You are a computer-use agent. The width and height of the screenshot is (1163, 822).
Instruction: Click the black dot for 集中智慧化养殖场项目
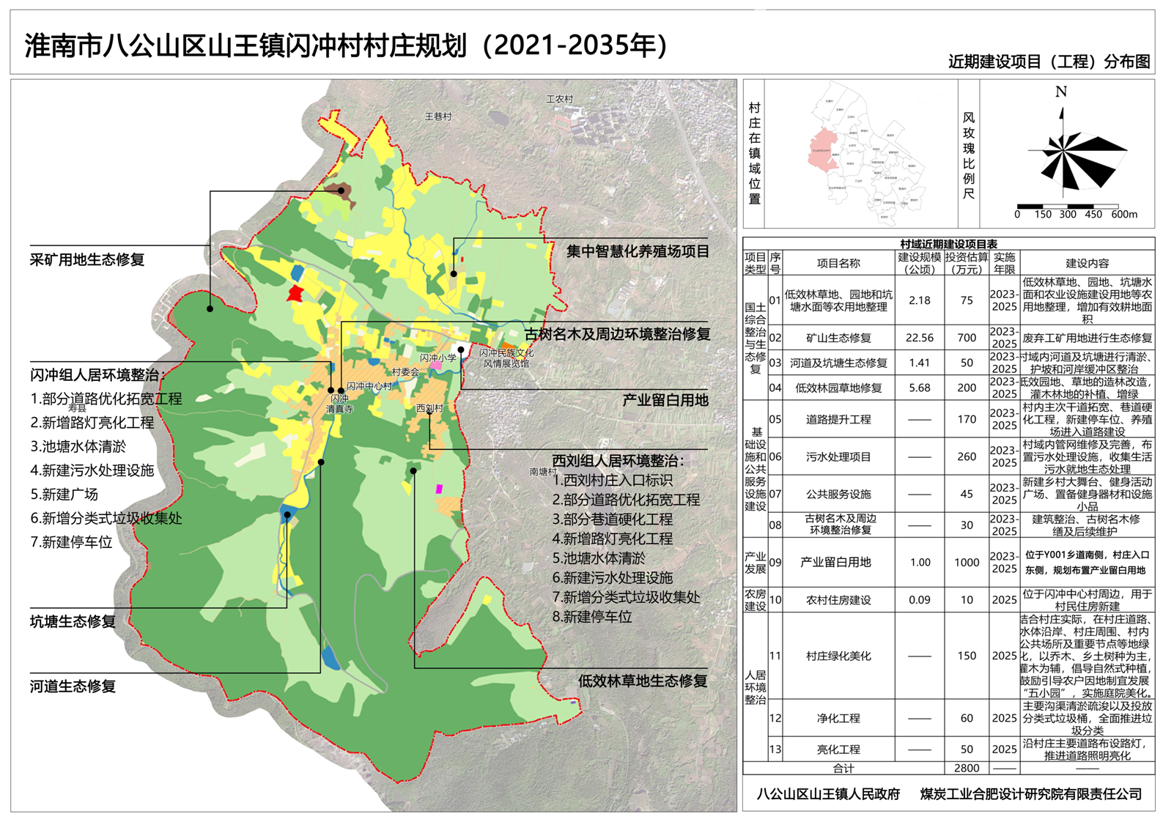point(454,274)
